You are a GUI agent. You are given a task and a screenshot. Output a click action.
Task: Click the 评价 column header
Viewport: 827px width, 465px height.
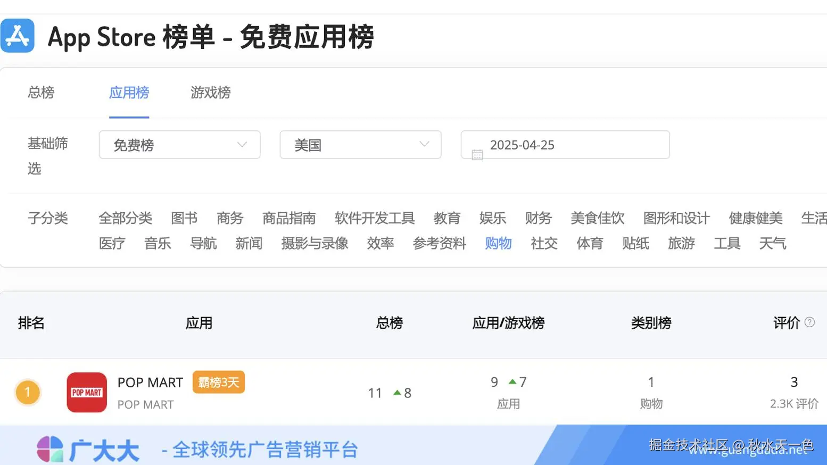coord(787,323)
